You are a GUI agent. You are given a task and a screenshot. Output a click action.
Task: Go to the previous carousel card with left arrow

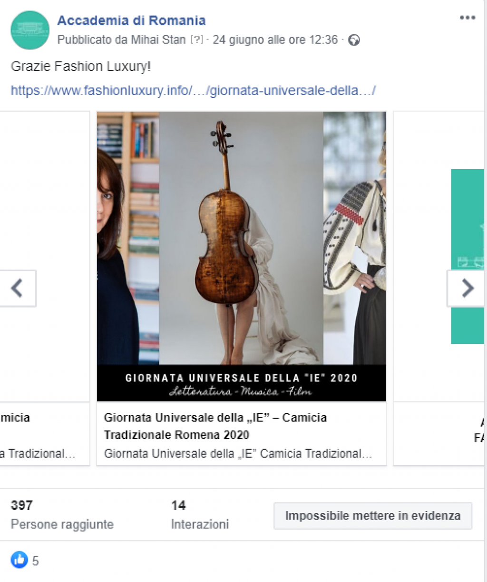pos(17,288)
